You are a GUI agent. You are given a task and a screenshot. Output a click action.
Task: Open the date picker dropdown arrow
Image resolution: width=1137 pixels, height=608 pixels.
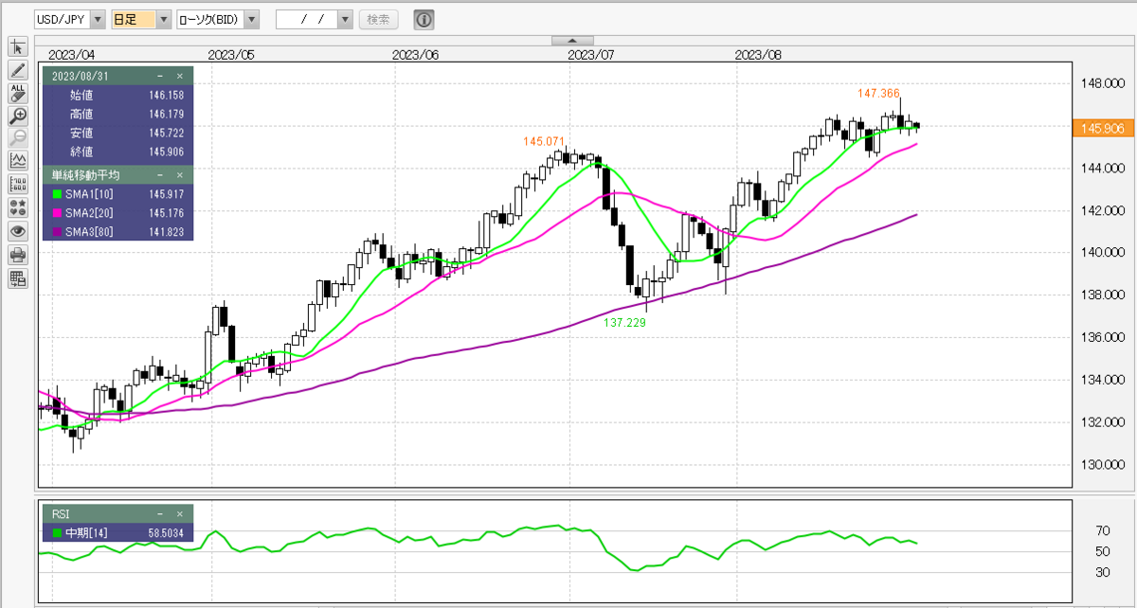click(345, 19)
